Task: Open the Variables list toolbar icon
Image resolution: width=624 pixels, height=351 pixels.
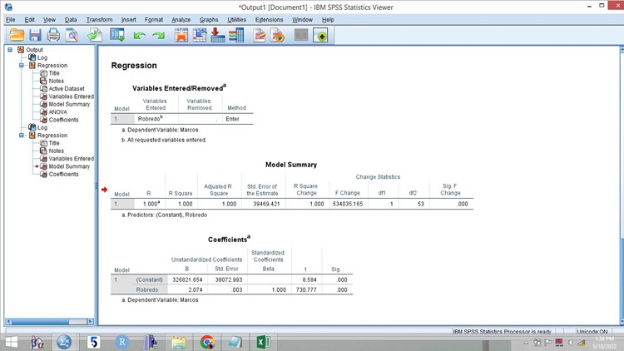Action: pyautogui.click(x=236, y=36)
